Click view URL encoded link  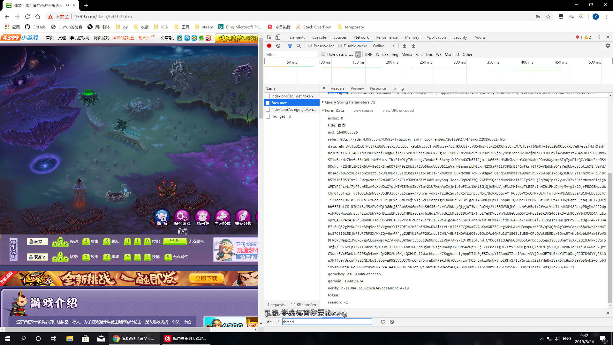tap(398, 110)
